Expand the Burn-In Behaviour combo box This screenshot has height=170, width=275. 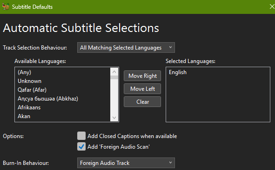coord(126,163)
